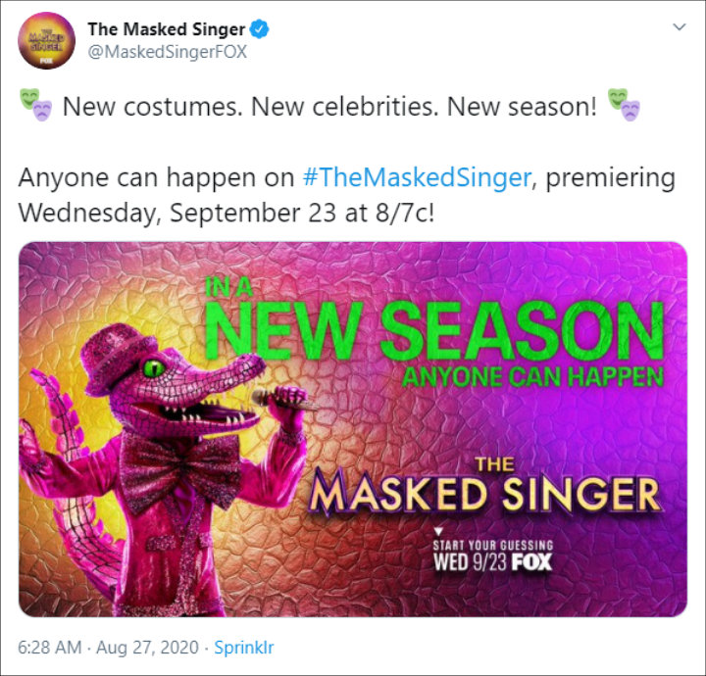Click the FOX logo in the promo image

pos(531,562)
